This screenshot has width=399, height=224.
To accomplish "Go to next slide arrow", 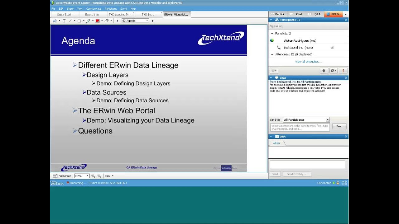I will tap(153, 21).
